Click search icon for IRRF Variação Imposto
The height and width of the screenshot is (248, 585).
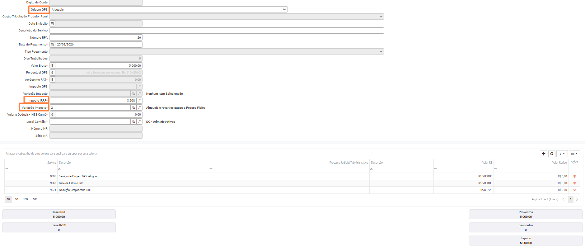pyautogui.click(x=140, y=108)
